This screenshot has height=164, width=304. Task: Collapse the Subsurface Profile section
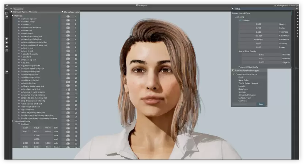pyautogui.click(x=13, y=121)
